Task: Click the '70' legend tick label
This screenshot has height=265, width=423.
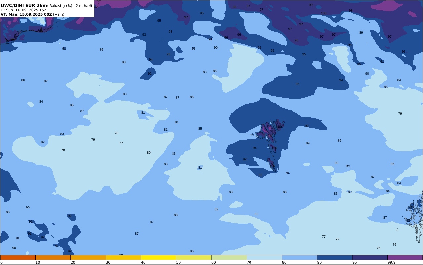Action: pos(249,262)
